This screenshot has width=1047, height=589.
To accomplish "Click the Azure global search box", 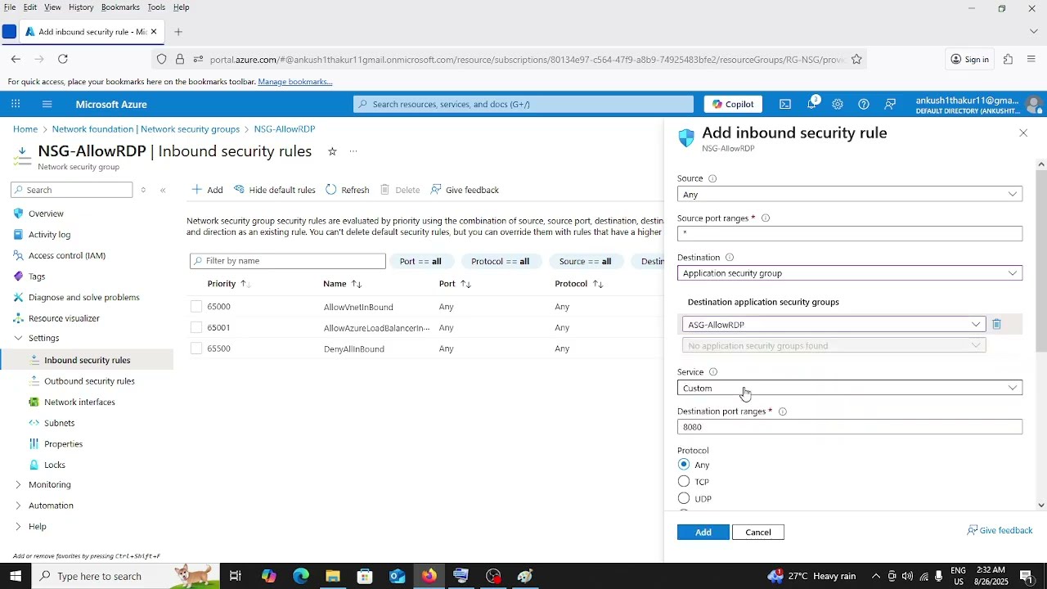I will (523, 104).
